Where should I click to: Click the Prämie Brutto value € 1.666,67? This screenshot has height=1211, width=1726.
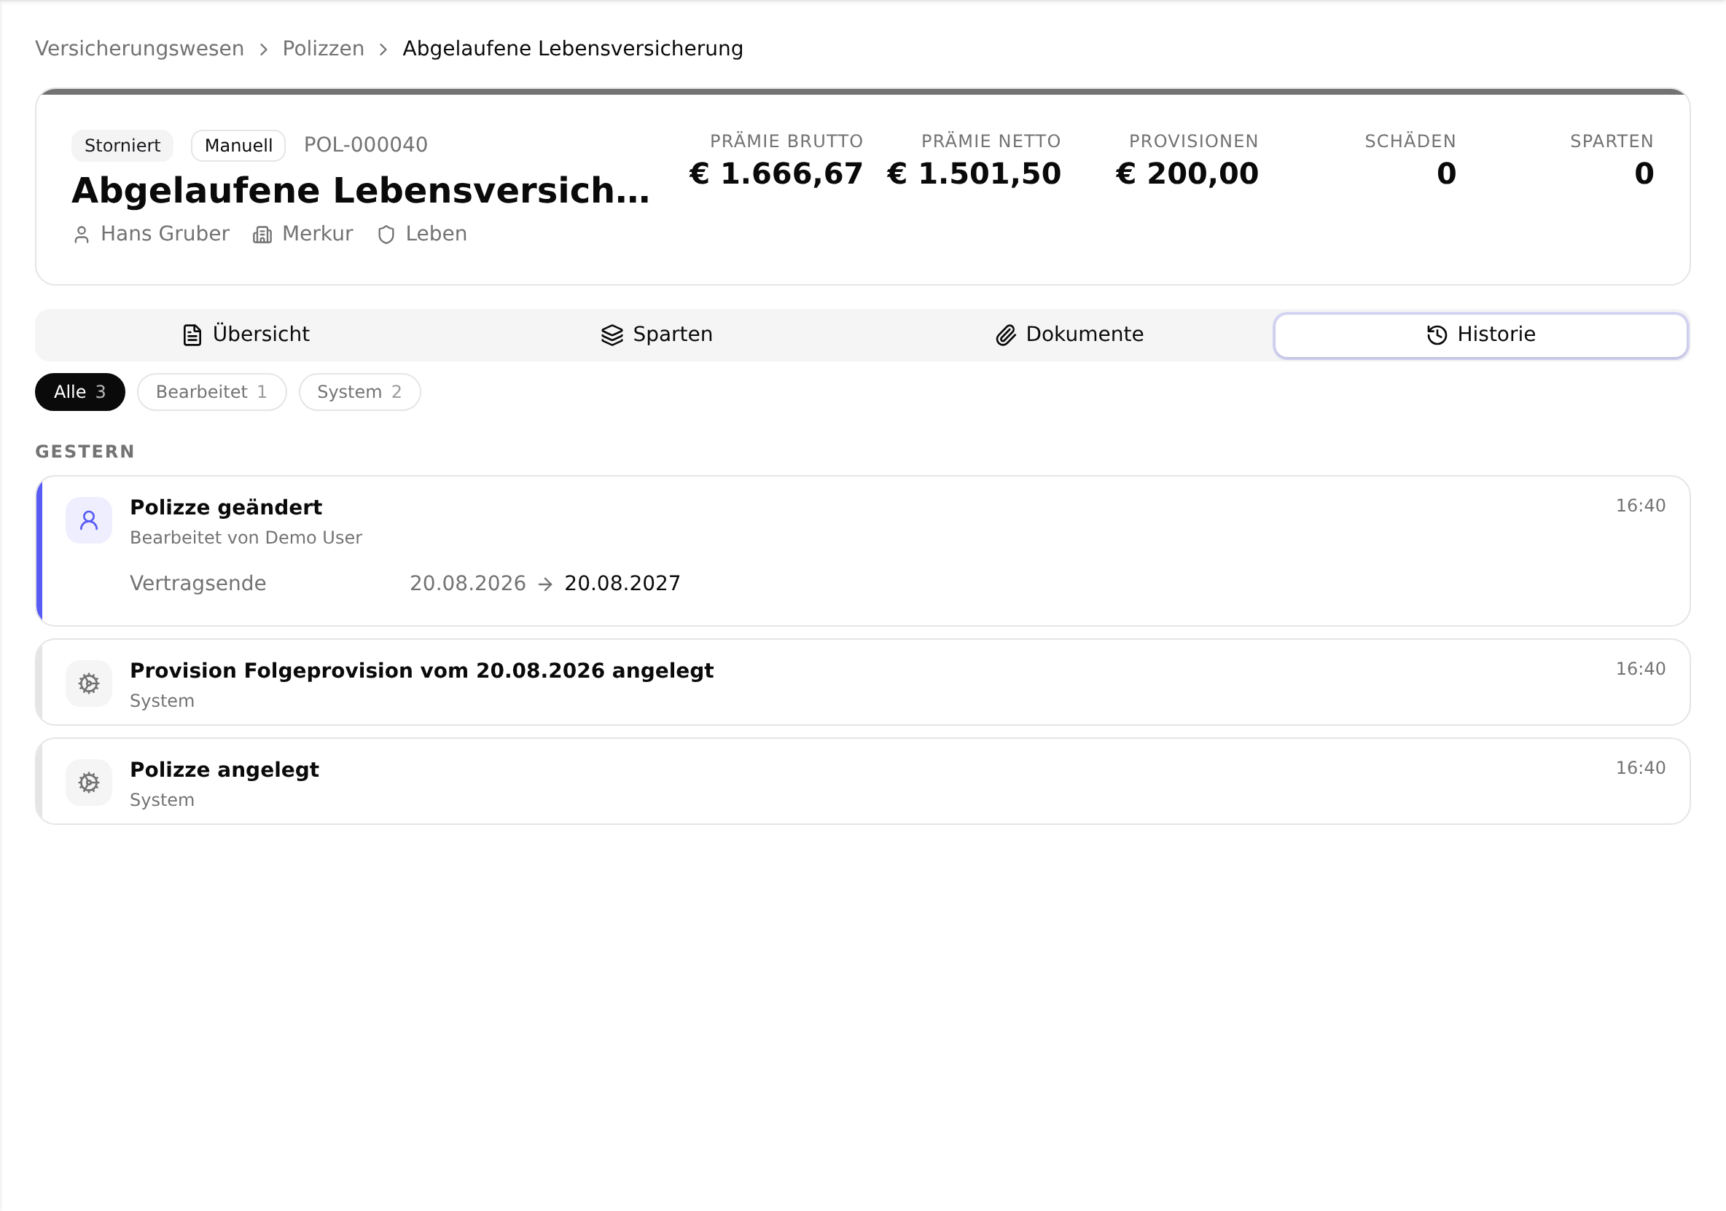(776, 173)
